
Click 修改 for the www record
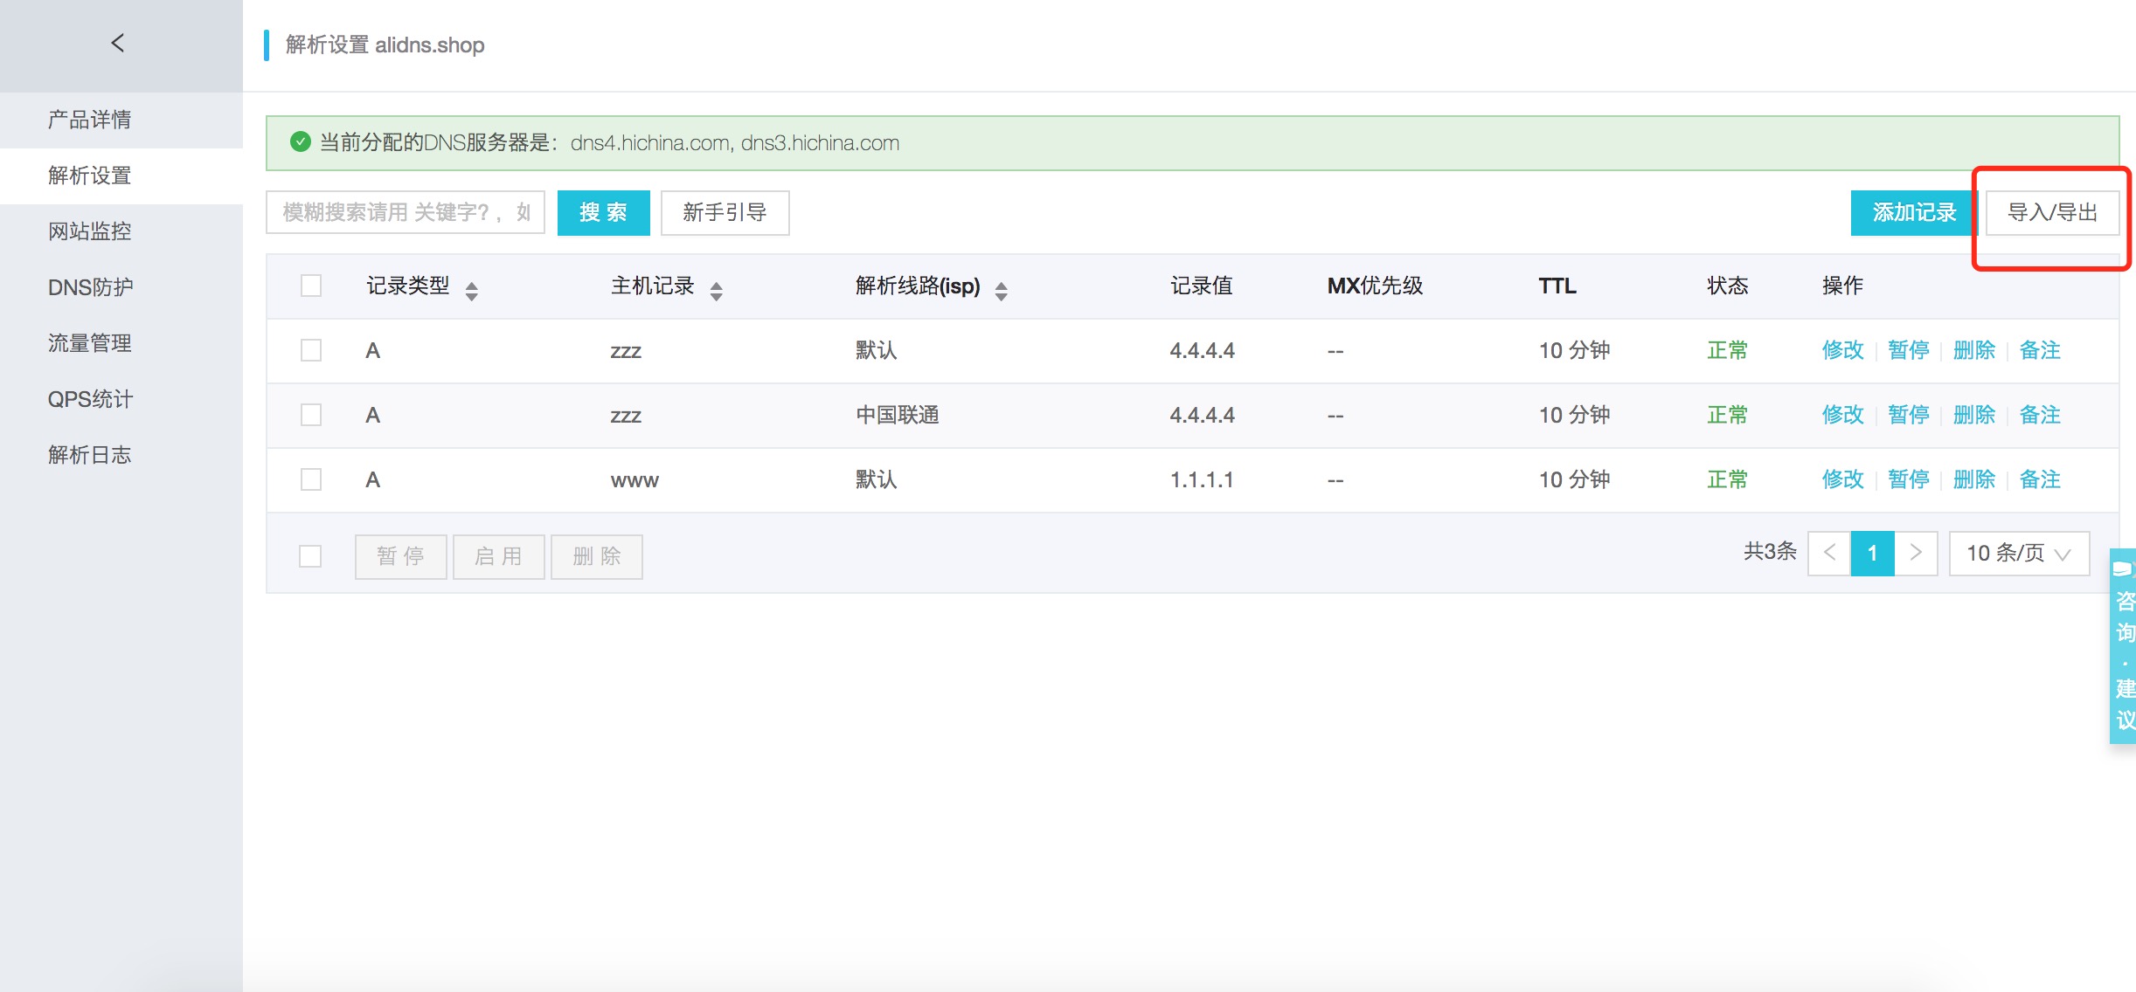pyautogui.click(x=1842, y=479)
